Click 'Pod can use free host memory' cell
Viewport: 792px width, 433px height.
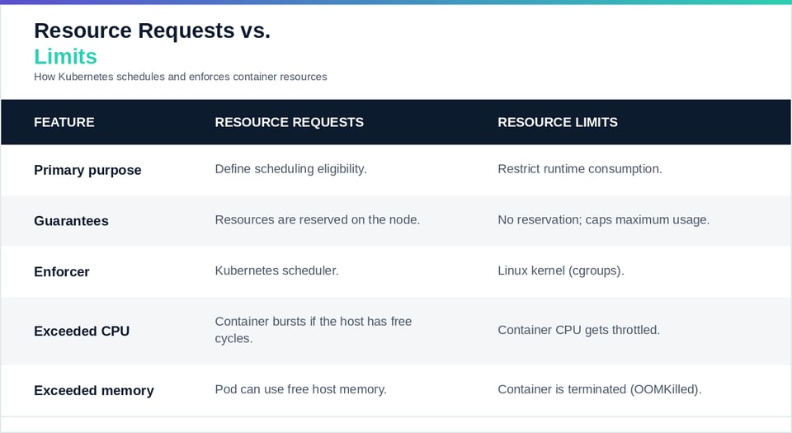point(300,389)
